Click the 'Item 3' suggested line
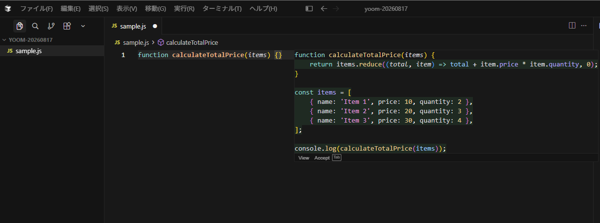 point(391,120)
